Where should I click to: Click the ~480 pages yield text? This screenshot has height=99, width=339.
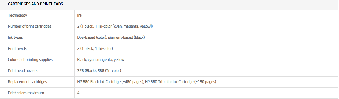(133, 82)
